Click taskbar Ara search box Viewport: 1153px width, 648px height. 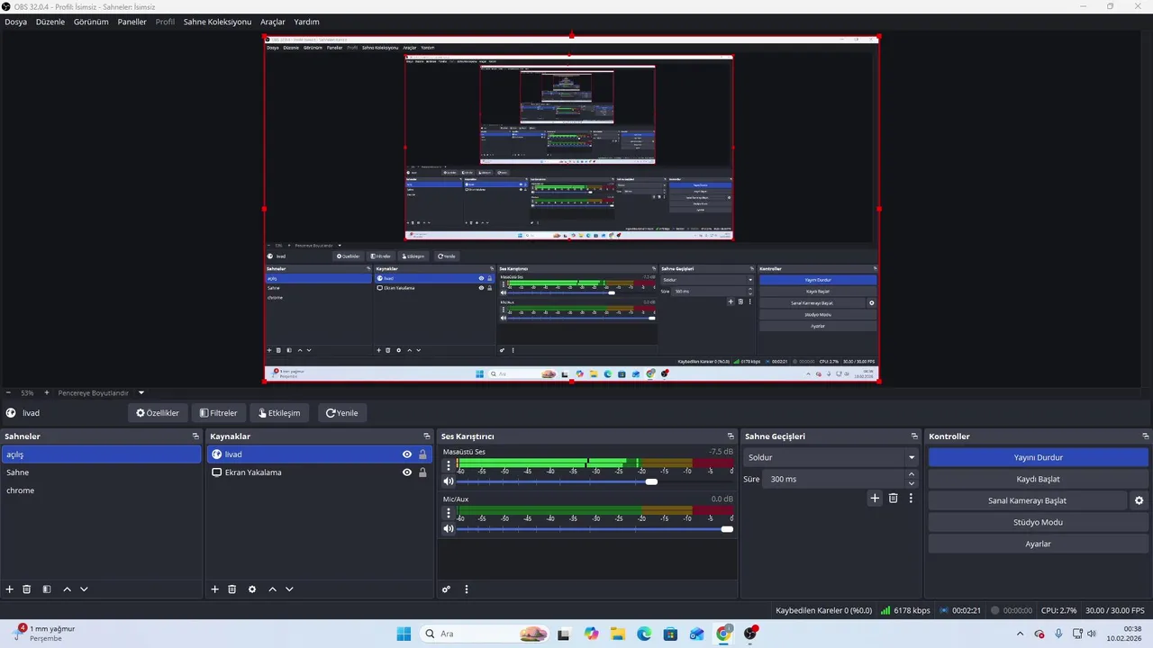(x=485, y=634)
